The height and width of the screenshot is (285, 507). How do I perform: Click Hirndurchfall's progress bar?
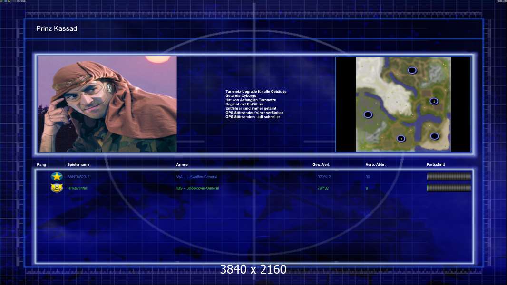(x=449, y=188)
